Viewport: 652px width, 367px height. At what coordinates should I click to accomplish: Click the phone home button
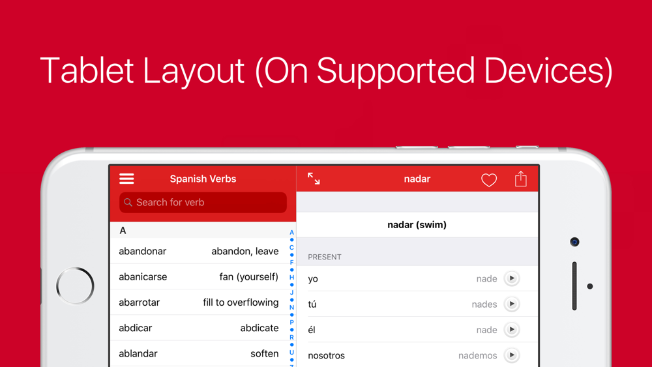(x=75, y=286)
